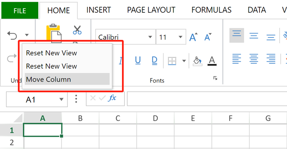Toggle underline formatting
This screenshot has height=149, width=287.
[138, 60]
